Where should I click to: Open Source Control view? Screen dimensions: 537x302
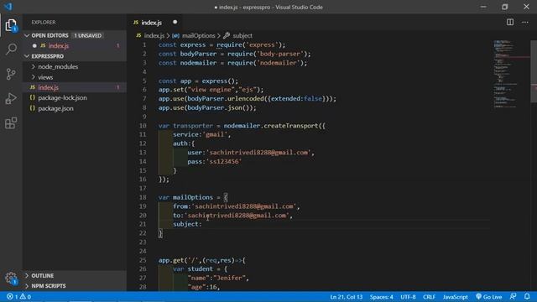pyautogui.click(x=11, y=74)
